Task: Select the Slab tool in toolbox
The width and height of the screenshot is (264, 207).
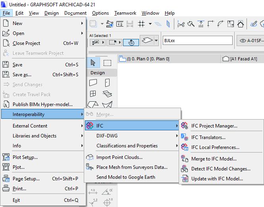Action: point(107,94)
